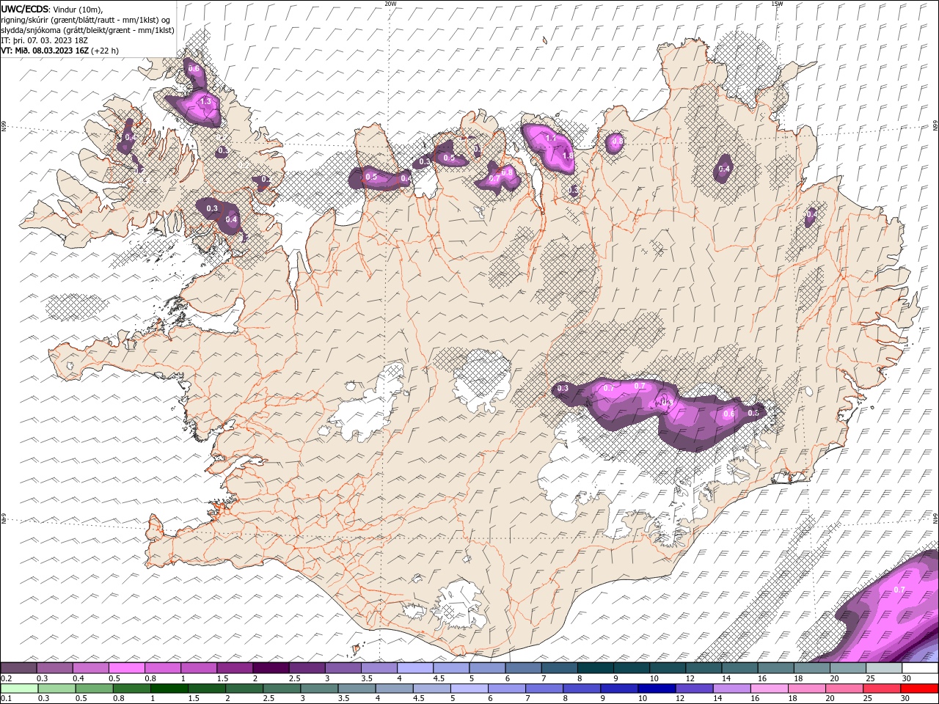Viewport: 939px width, 704px height.
Task: Click the 1.1 snowfall value on the map
Action: (x=551, y=138)
